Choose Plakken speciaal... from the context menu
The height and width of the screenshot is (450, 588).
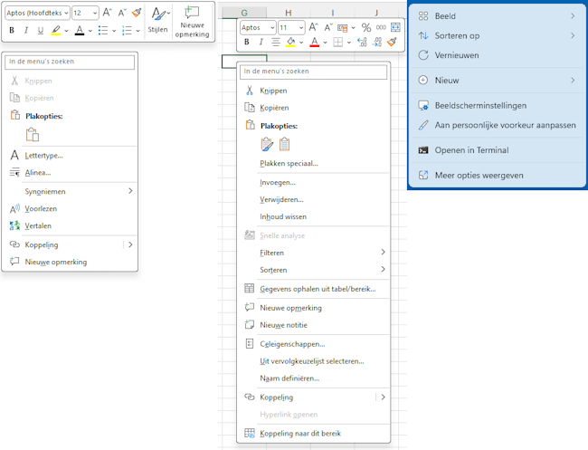click(x=289, y=164)
